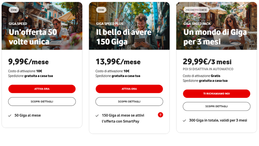259x146 pixels.
Task: Click the 300 Giga in totale feature text
Action: tap(218, 120)
